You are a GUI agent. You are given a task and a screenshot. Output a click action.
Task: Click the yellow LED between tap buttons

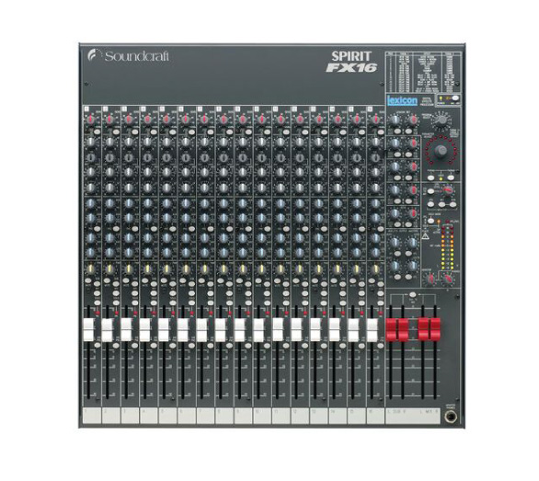pyautogui.click(x=441, y=178)
